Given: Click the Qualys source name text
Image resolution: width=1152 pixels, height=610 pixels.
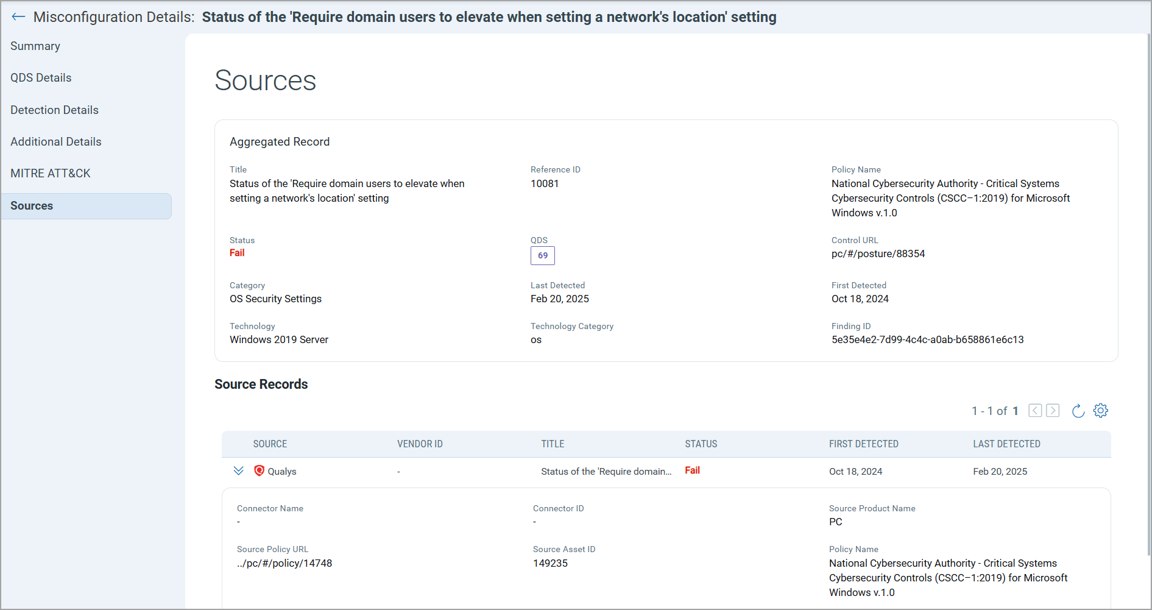Looking at the screenshot, I should pos(282,472).
